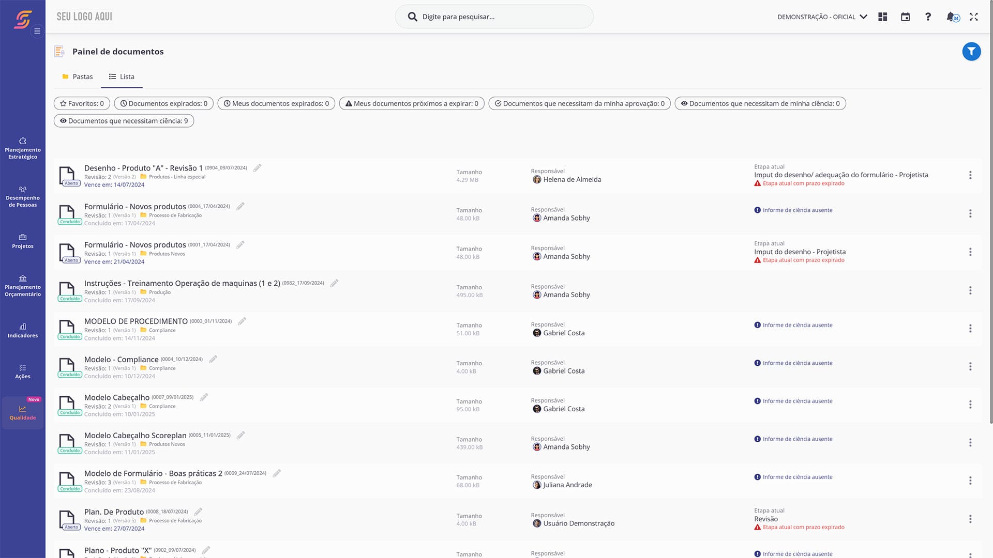Open three-dot menu for Plan. De Produto
Viewport: 993px width, 558px height.
(970, 519)
